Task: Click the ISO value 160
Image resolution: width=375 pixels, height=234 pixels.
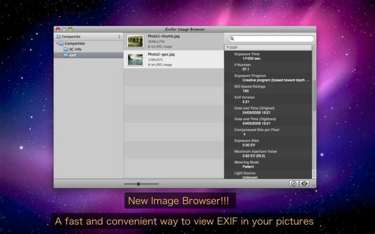Action: click(x=246, y=91)
